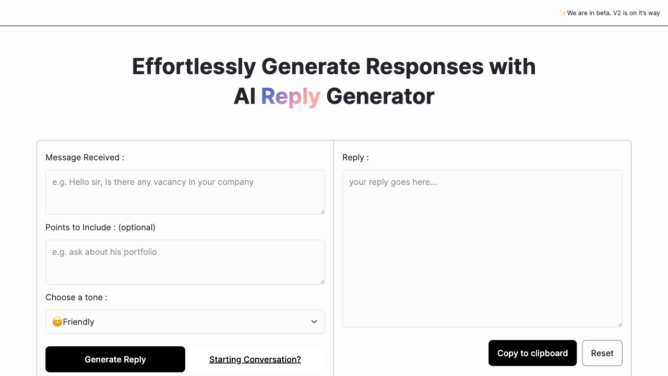Click the gradient word Reply in the heading
Screen dimensions: 668x376
coord(291,96)
